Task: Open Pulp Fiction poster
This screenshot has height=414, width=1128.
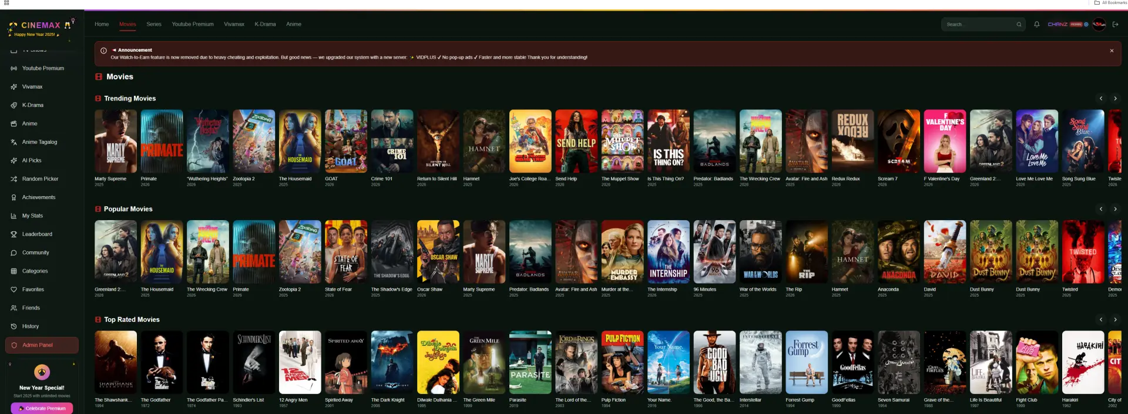Action: pyautogui.click(x=622, y=362)
